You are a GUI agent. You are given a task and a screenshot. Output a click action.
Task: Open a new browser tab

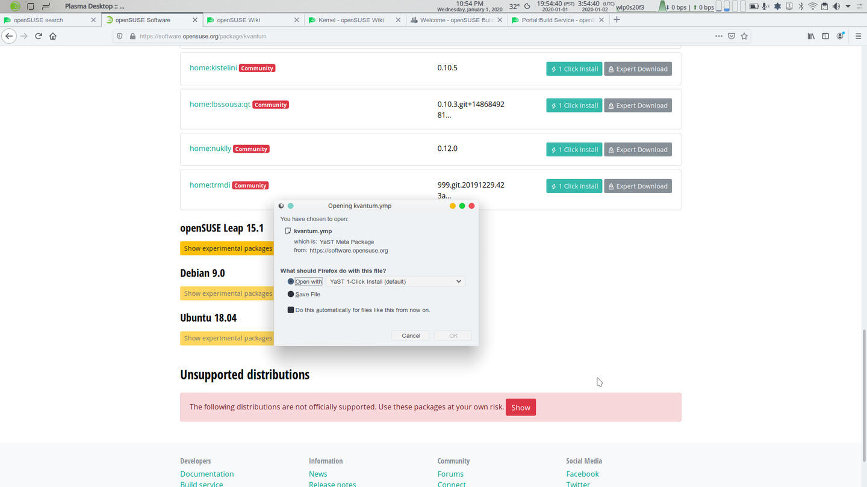tap(617, 20)
